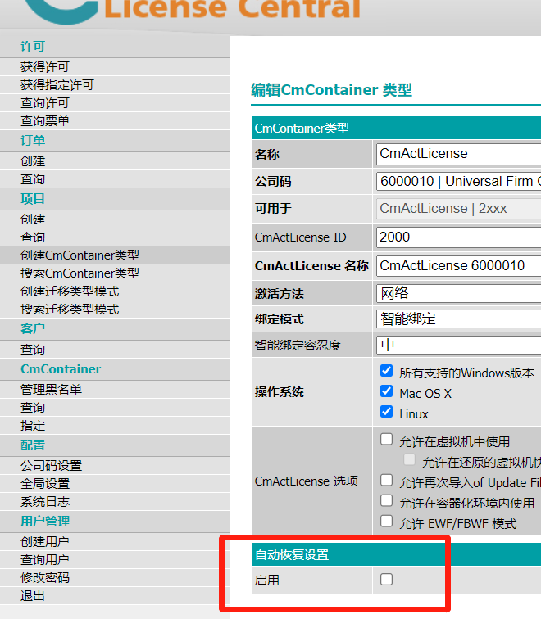Open 指定 under CmContainer section
The image size is (541, 619).
click(x=33, y=426)
